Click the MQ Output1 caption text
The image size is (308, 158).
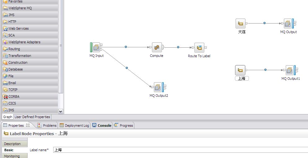(x=291, y=79)
